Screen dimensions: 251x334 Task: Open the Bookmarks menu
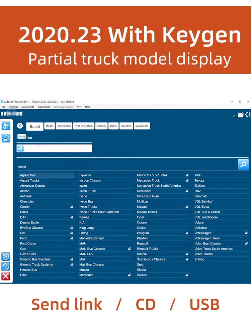click(44, 107)
